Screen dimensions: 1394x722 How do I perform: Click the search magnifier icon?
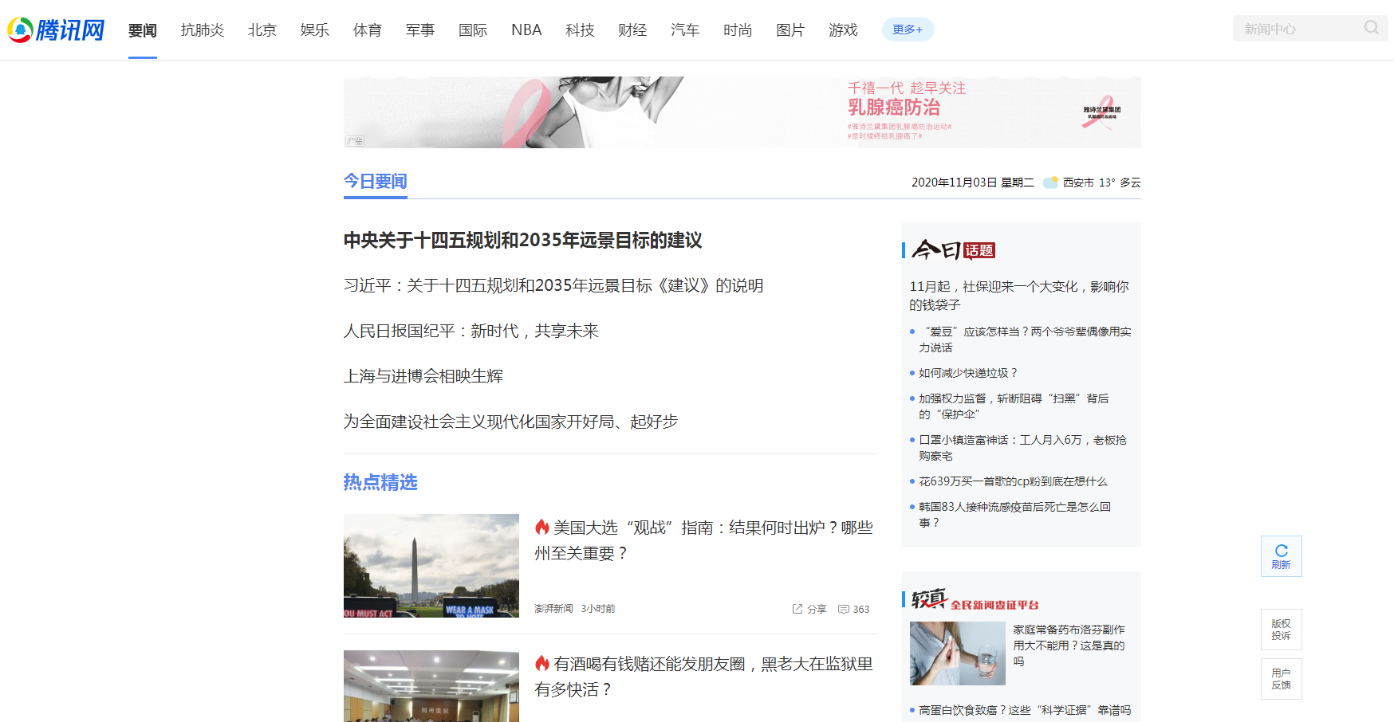point(1371,28)
